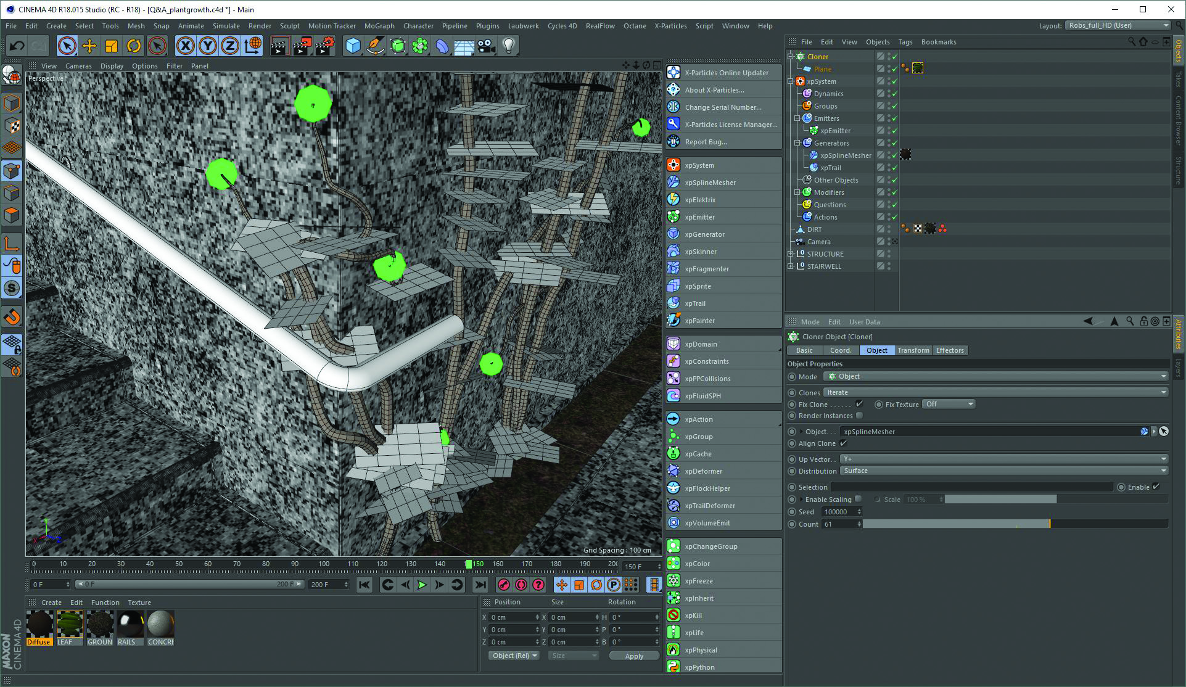Add a Cube primitive object
1186x687 pixels.
353,46
